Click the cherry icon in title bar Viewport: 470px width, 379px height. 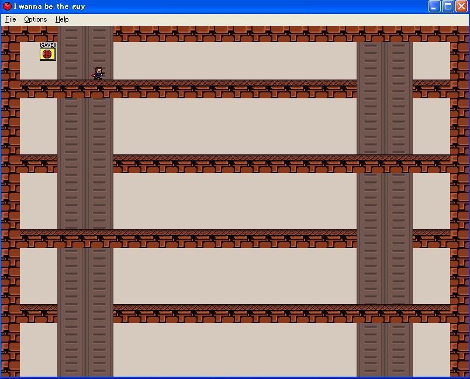coord(7,6)
